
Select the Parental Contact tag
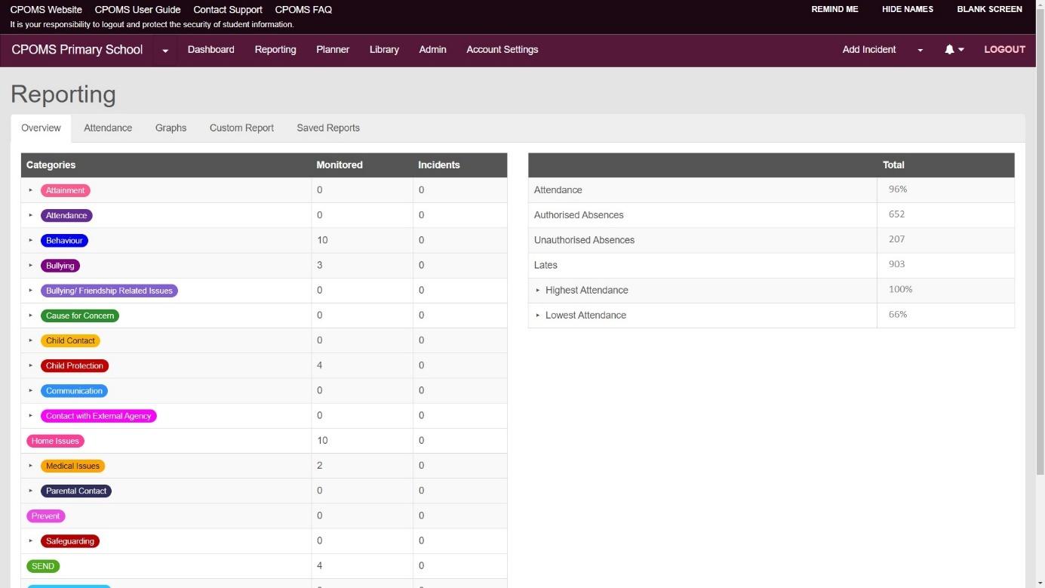point(76,491)
